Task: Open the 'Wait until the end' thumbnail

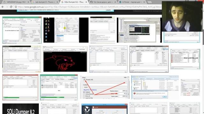Action: pos(185,59)
